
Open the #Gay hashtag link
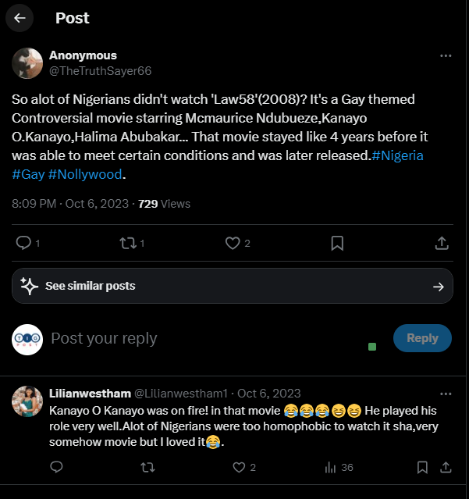click(28, 174)
